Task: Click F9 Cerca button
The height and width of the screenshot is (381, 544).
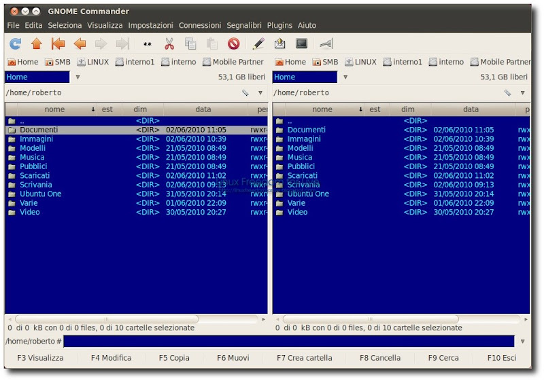Action: point(443,358)
